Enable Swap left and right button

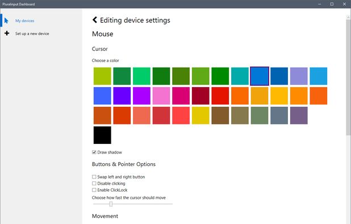(x=94, y=177)
